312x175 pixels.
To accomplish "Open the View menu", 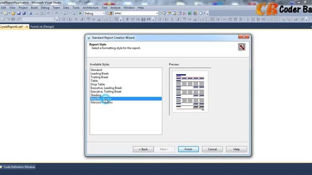I will click(12, 8).
